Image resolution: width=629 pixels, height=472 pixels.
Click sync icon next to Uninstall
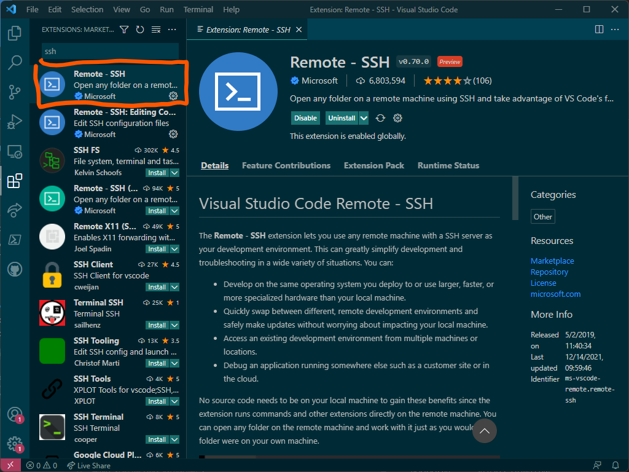tap(380, 118)
